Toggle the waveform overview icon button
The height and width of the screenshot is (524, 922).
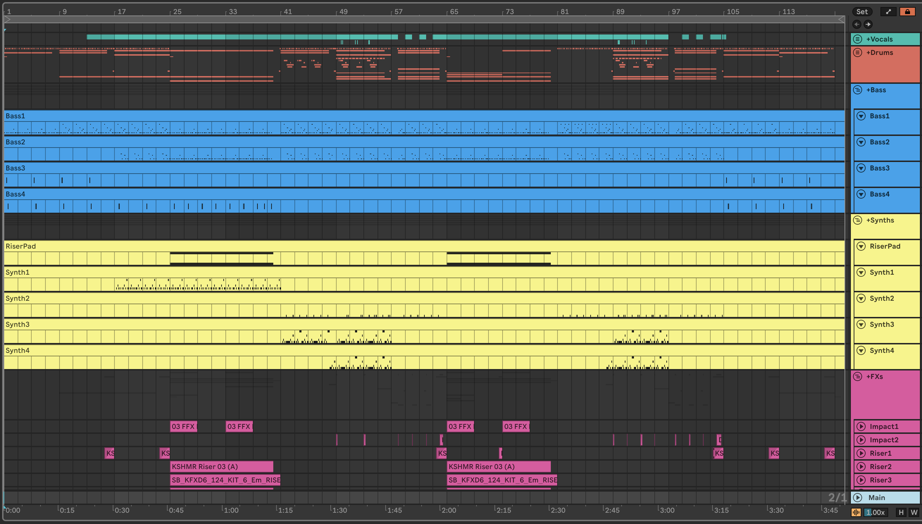(x=856, y=512)
